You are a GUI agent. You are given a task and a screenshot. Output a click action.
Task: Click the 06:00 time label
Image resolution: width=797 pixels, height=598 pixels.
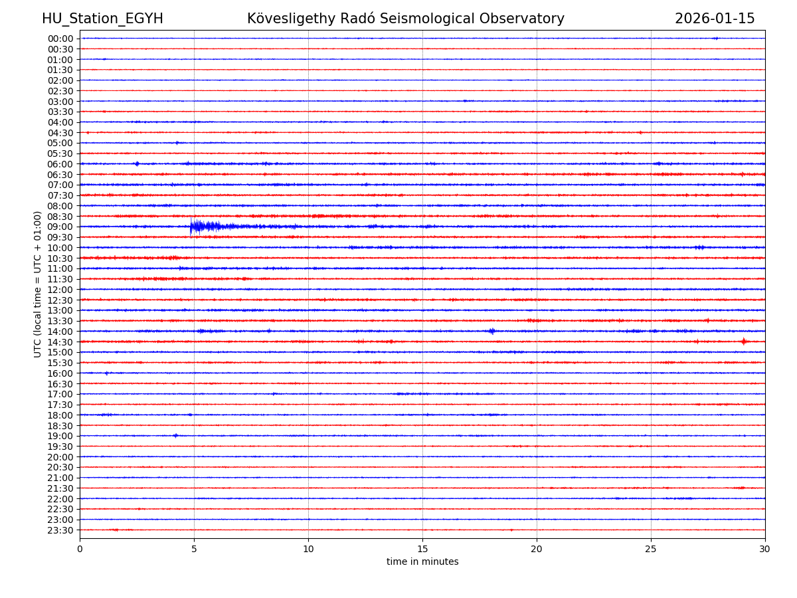tap(60, 164)
